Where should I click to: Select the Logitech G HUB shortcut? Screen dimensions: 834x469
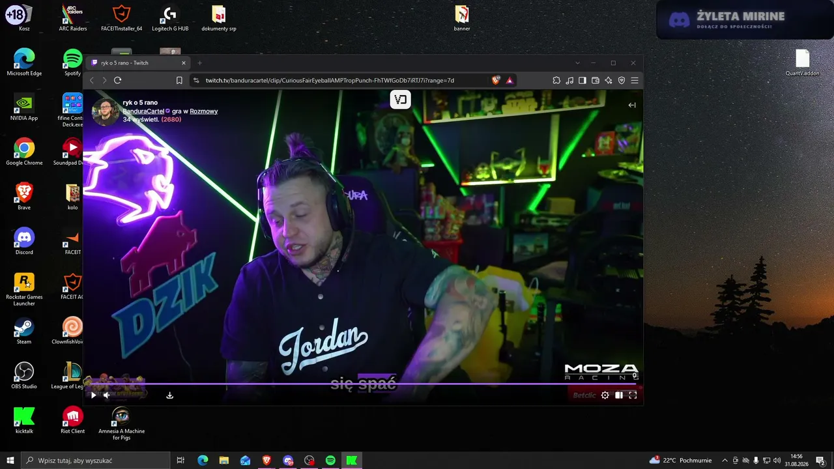(170, 18)
